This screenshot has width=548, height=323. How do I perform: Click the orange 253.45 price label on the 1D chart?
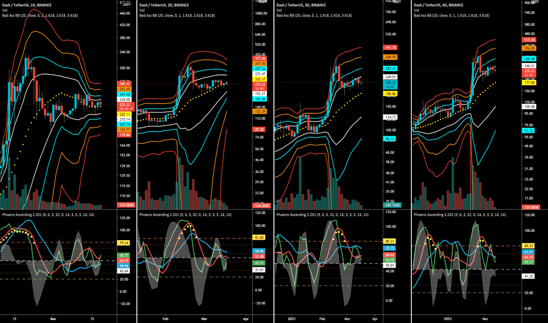124,89
